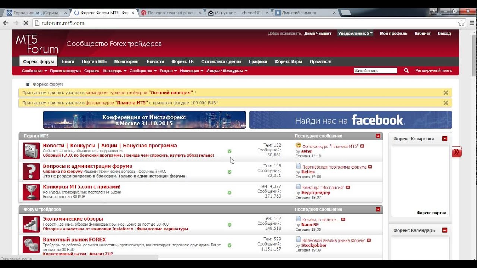This screenshot has width=477, height=268.
Task: Open the dice icon for Валютный рынок FOREX
Action: [31, 245]
